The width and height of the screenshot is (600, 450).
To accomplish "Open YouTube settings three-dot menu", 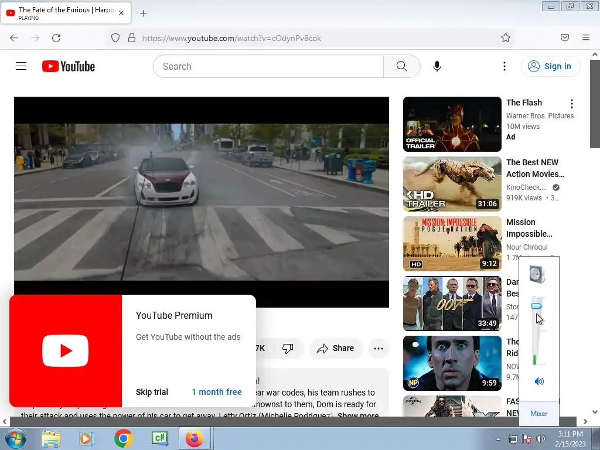I will [x=504, y=66].
